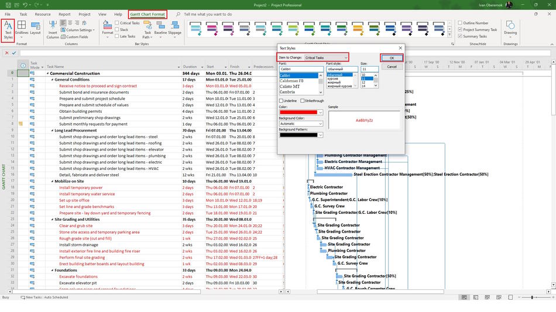Open the Slippage bar menu
Image resolution: width=556 pixels, height=312 pixels.
174,28
